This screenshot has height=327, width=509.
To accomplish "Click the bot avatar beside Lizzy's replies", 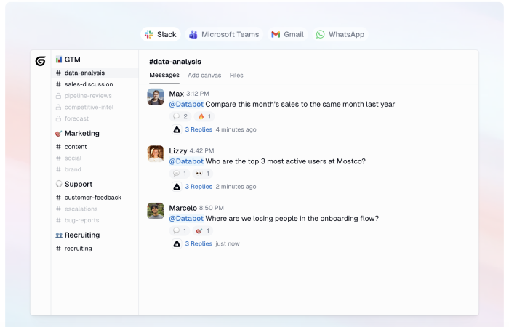I will click(x=177, y=187).
